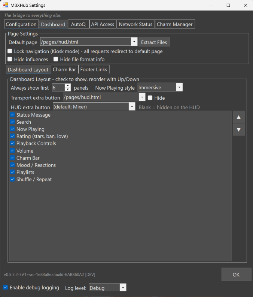Toggle the Volume panel checkbox
The image size is (253, 297).
12,151
